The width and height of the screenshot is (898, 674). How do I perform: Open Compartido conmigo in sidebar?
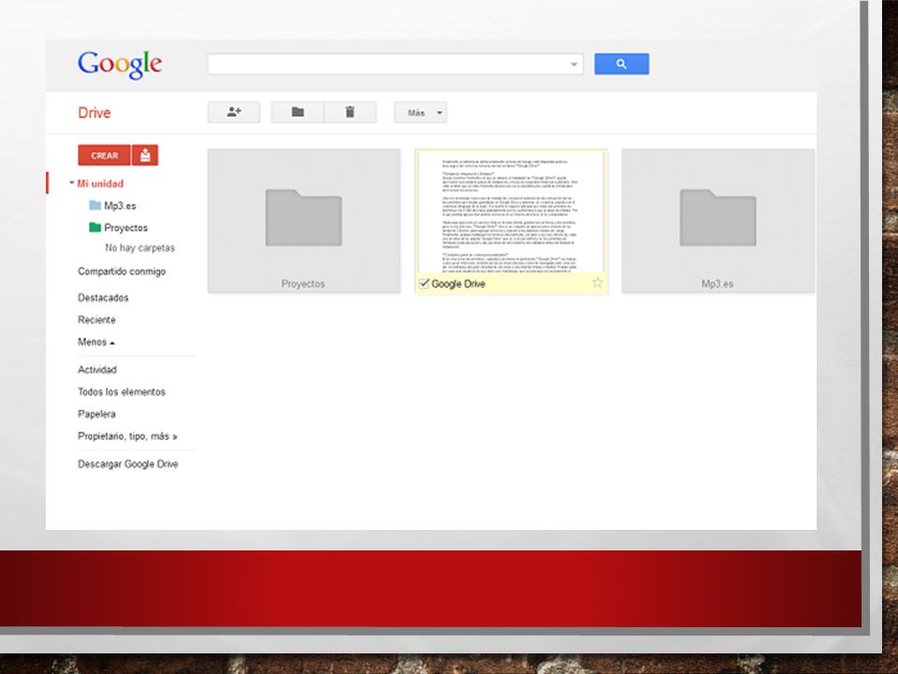click(122, 271)
